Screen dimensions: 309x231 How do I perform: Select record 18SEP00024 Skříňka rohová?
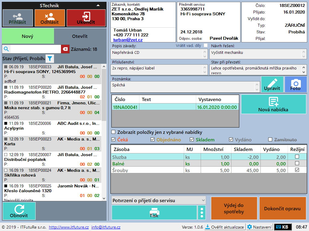(x=52, y=175)
